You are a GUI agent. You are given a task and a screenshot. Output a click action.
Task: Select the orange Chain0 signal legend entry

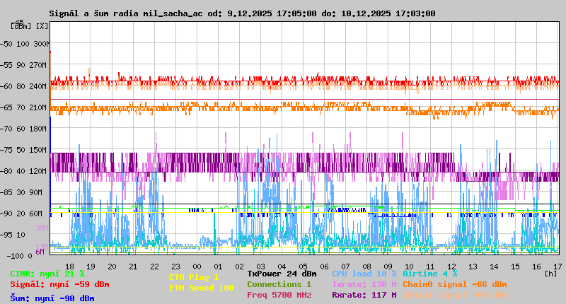point(454,284)
